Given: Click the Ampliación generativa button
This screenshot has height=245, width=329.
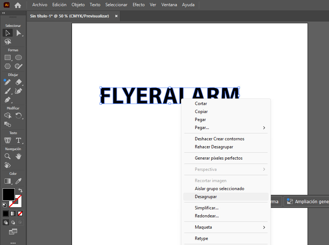Looking at the screenshot, I should (x=308, y=201).
